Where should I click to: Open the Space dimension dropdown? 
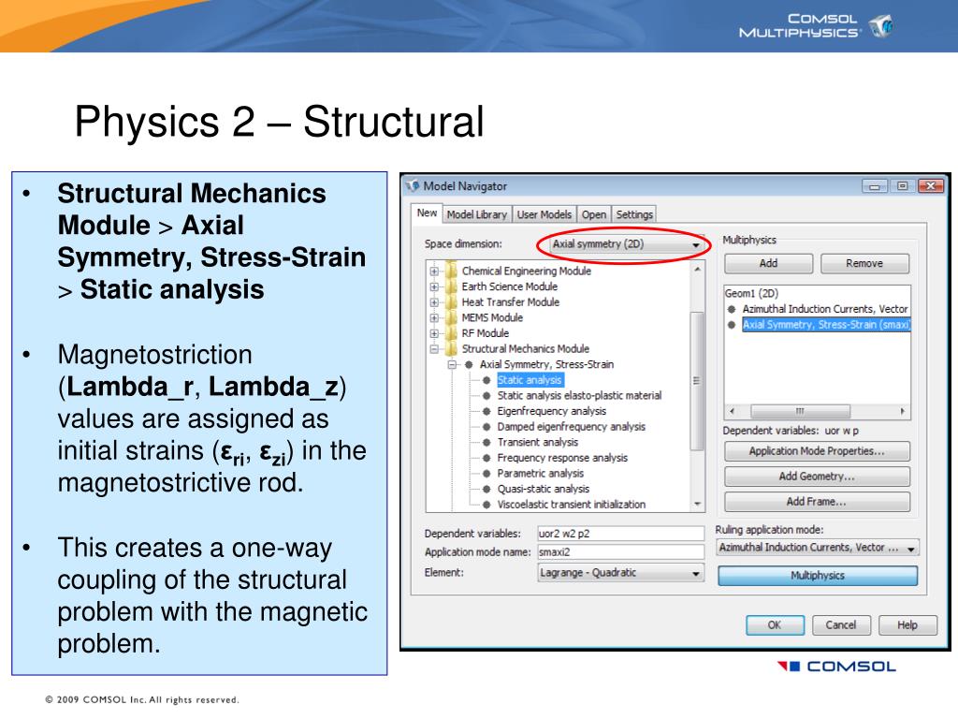pyautogui.click(x=626, y=244)
